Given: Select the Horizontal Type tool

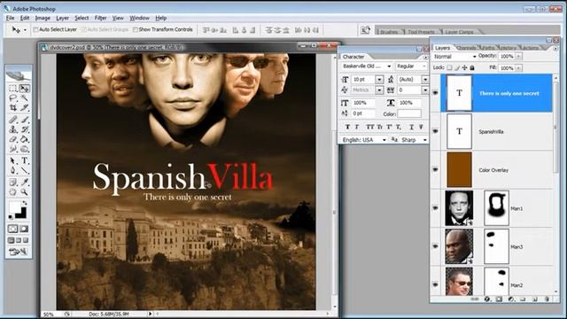Looking at the screenshot, I should (24, 160).
